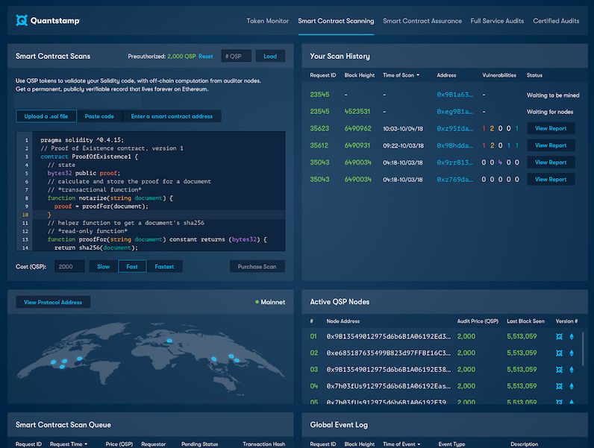Click Waiting for nodes status
The width and height of the screenshot is (594, 448).
550,112
